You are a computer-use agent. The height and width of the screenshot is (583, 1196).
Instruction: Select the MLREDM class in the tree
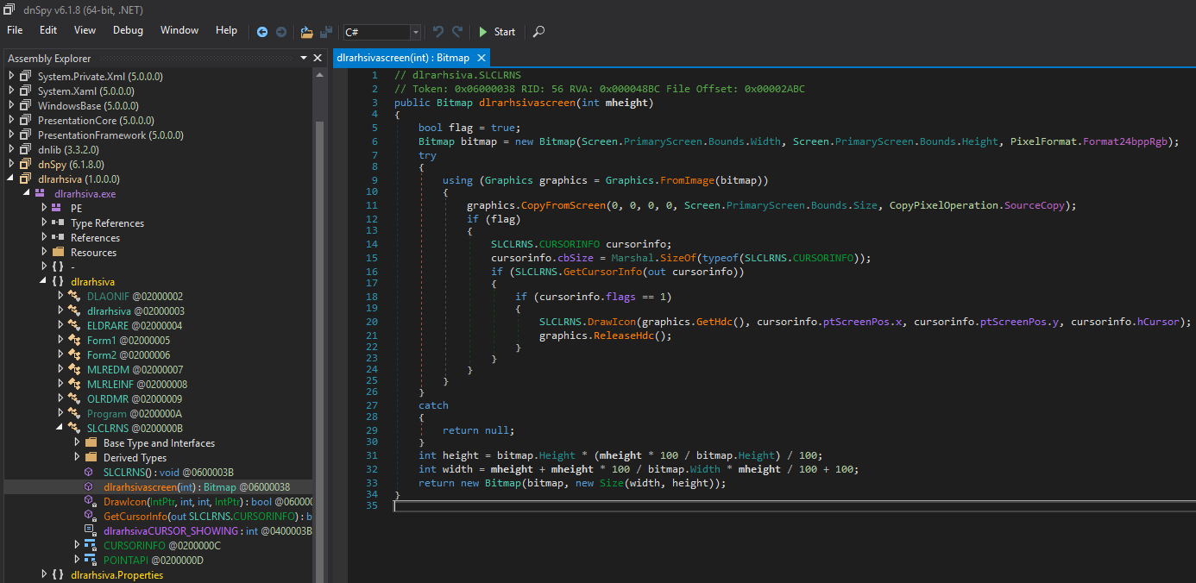click(137, 369)
